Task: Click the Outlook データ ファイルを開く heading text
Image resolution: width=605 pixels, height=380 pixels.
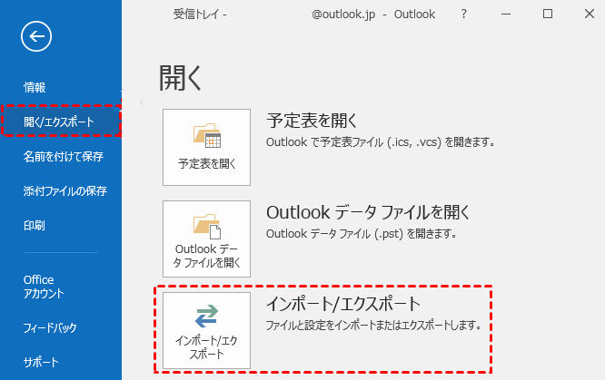Action: (367, 212)
